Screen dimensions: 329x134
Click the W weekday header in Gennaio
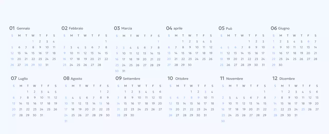tap(33, 35)
